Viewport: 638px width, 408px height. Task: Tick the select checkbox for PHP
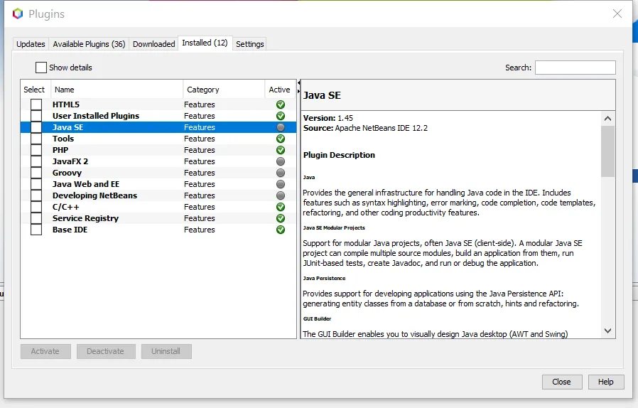[36, 150]
